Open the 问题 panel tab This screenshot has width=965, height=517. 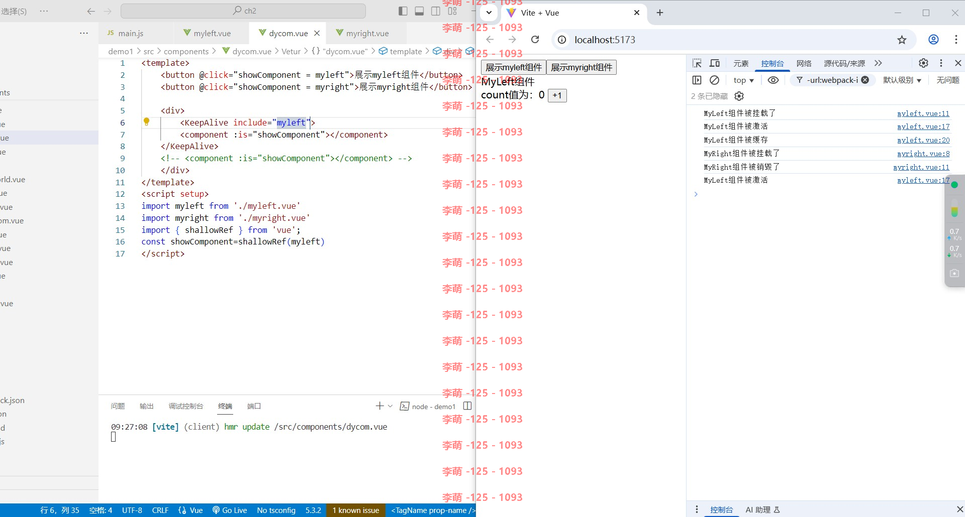click(118, 406)
